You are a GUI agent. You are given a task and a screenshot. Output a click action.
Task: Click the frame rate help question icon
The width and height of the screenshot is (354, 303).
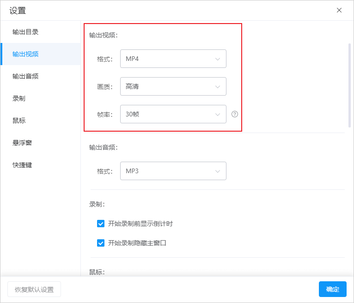(235, 114)
